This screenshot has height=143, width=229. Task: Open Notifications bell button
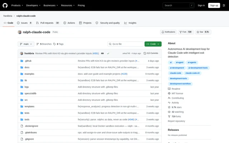pyautogui.click(x=168, y=32)
